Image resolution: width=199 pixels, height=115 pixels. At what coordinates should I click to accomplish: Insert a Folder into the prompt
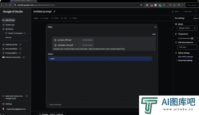pyautogui.click(x=73, y=18)
